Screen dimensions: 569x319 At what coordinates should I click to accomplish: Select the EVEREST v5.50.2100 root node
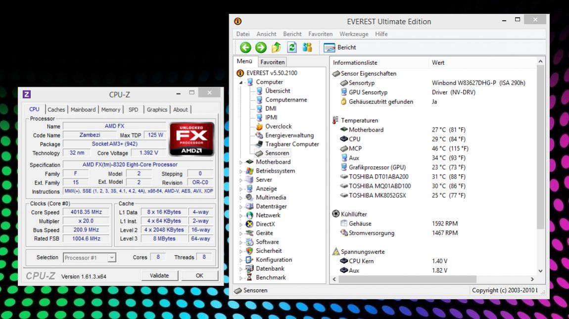[x=272, y=73]
